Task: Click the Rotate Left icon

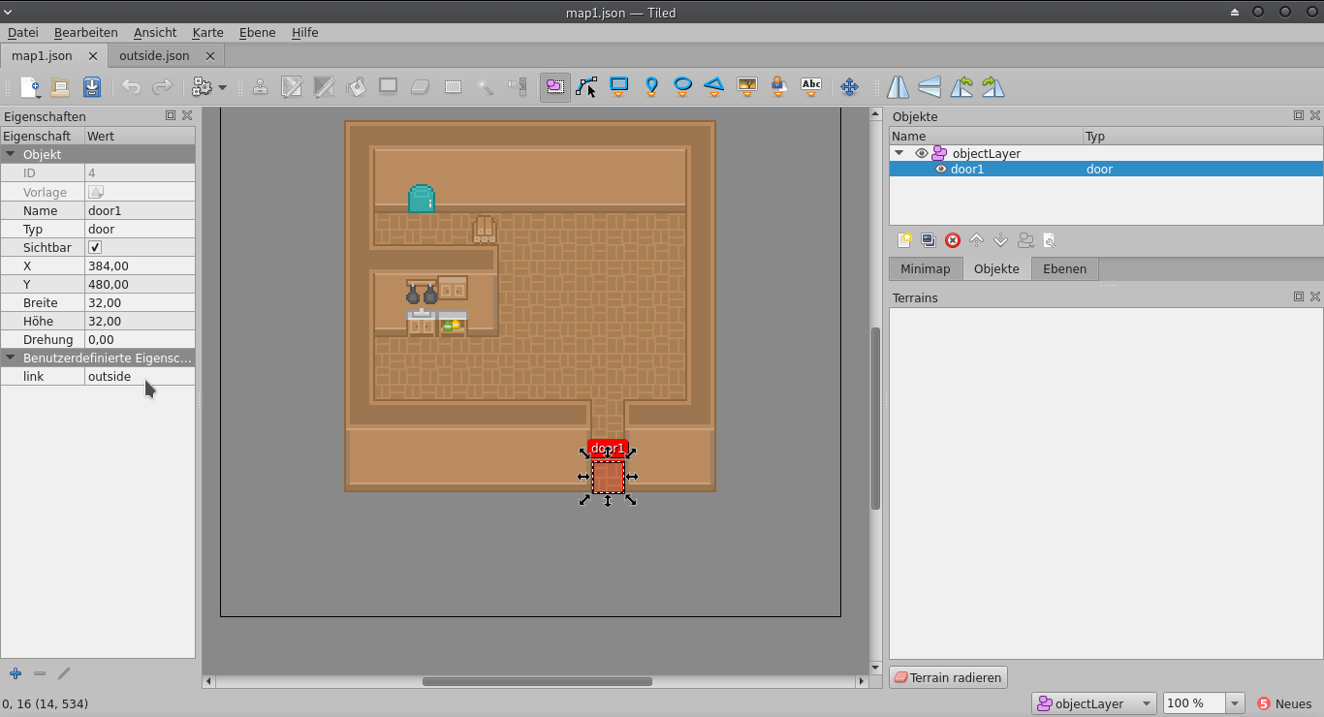Action: point(961,87)
